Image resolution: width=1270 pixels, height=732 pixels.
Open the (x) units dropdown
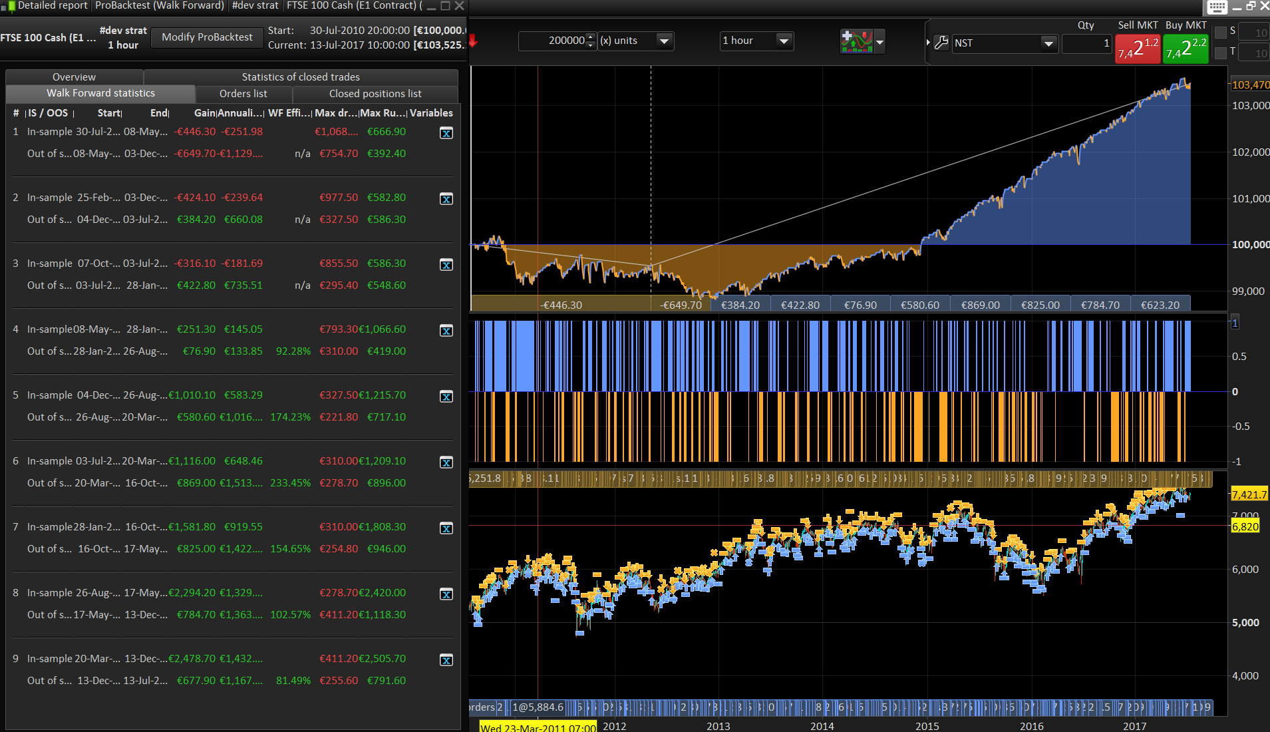(x=663, y=41)
